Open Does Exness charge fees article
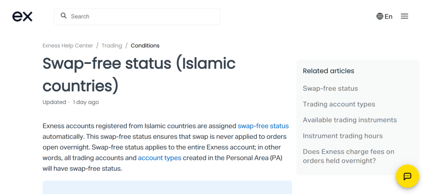 [349, 157]
